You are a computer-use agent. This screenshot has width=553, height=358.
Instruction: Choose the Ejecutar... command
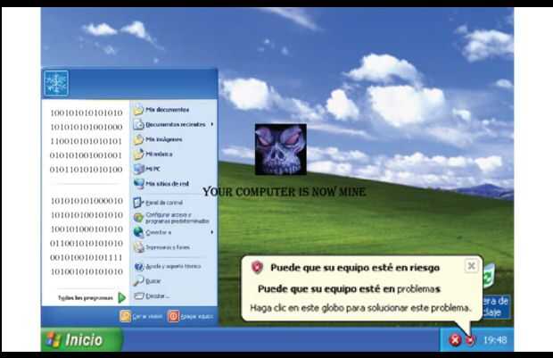152,296
